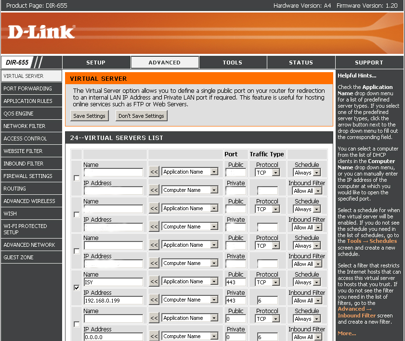Open the WISH page

click(31, 214)
